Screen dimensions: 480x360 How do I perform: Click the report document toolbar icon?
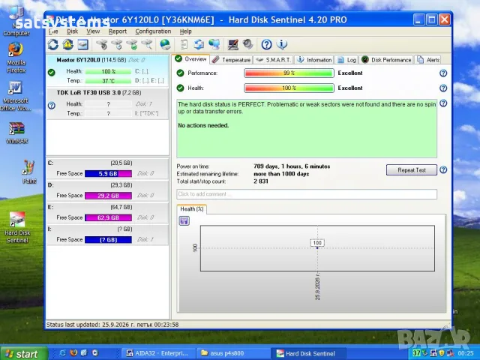pos(184,45)
